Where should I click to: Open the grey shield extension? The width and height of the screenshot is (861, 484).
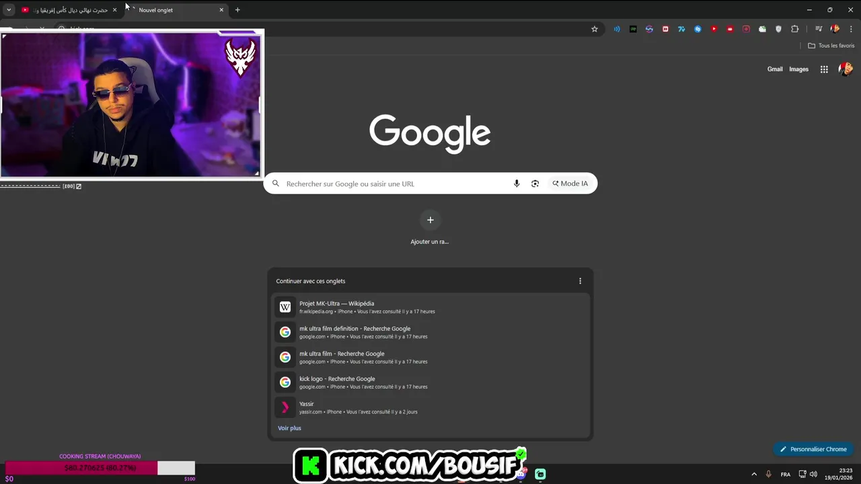coord(778,29)
